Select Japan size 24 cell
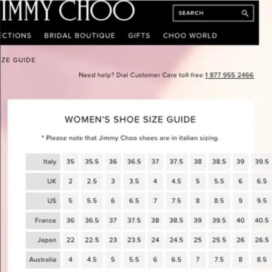Screen dimensions: 272x272 [x=155, y=240]
